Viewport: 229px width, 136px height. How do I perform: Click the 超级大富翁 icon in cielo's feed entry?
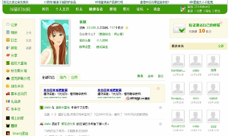(x=42, y=107)
